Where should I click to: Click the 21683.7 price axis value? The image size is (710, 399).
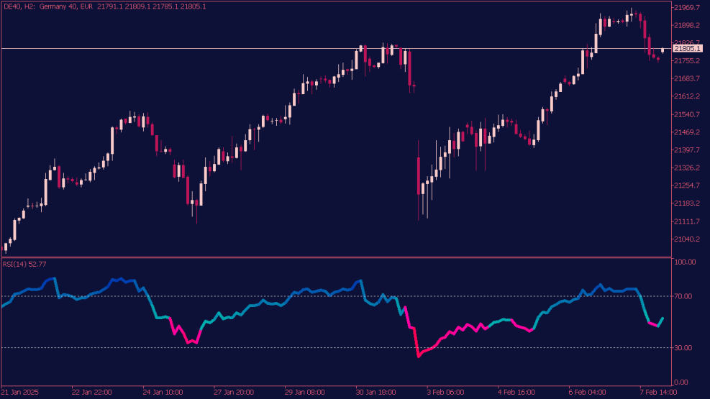point(688,78)
